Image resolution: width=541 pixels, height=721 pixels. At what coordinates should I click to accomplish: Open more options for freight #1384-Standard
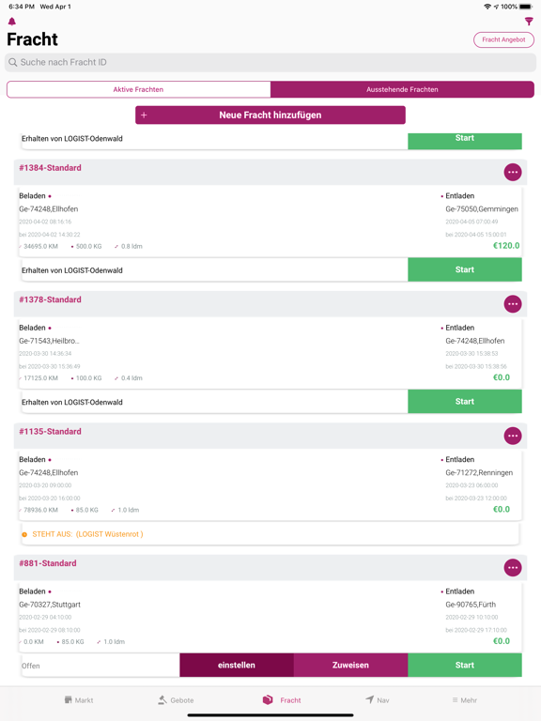[513, 173]
